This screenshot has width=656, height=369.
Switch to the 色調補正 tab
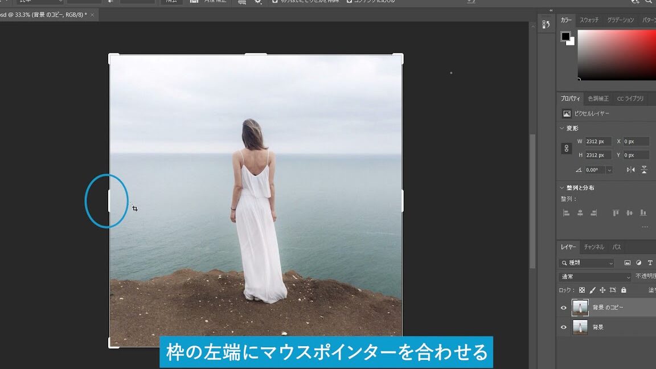598,99
